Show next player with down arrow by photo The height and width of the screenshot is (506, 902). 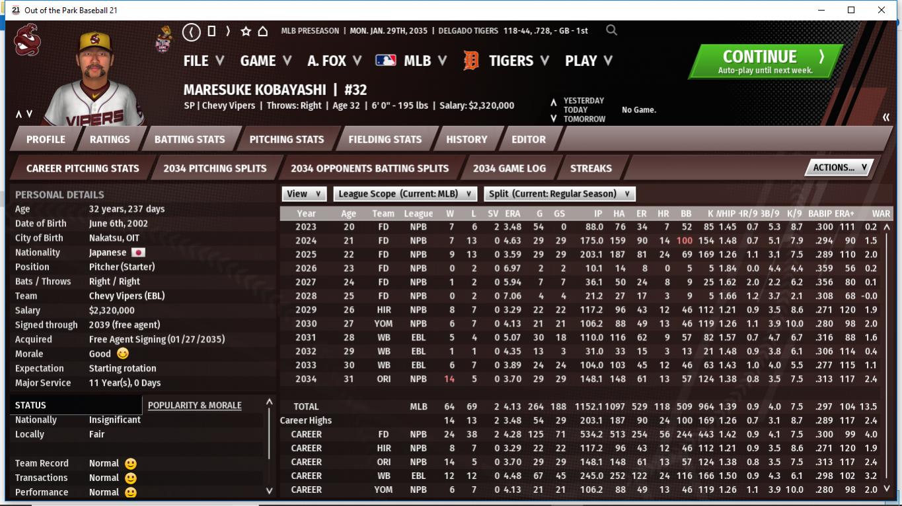[x=29, y=114]
